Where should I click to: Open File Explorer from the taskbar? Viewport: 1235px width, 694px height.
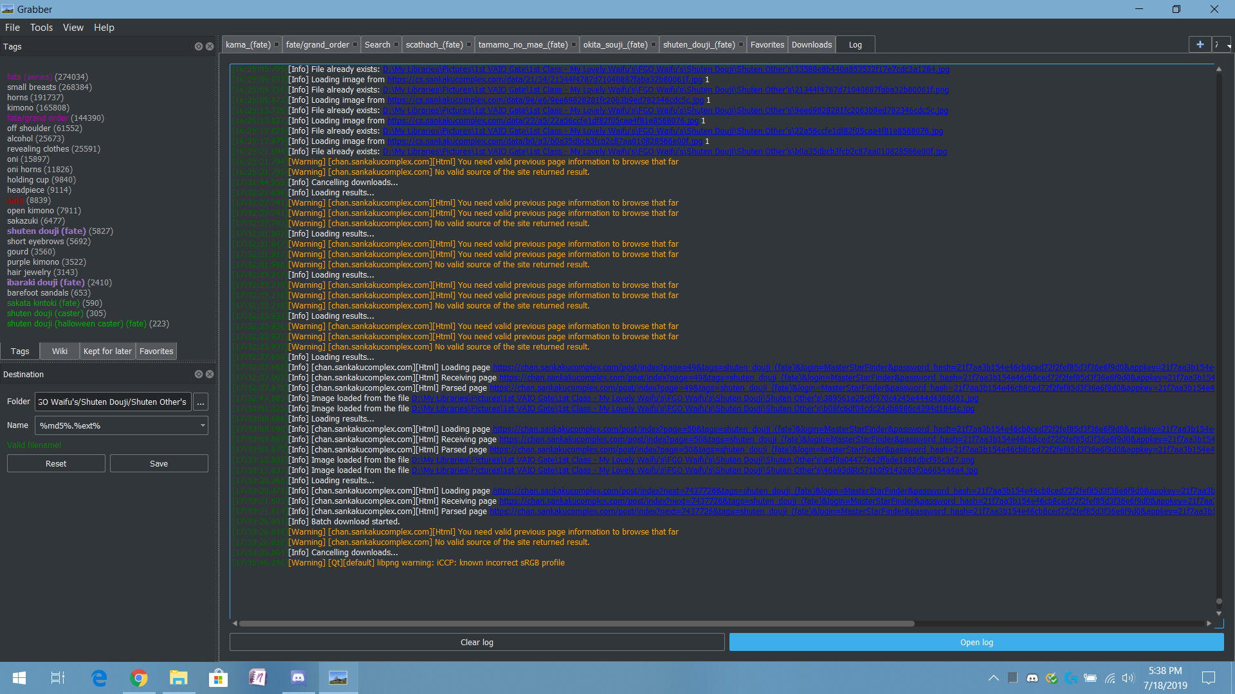(x=178, y=678)
